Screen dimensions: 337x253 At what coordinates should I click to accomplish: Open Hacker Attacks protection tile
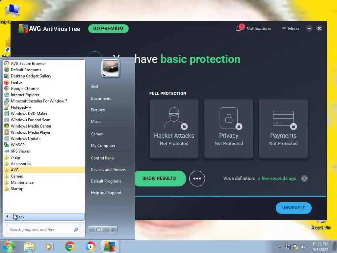tap(174, 129)
